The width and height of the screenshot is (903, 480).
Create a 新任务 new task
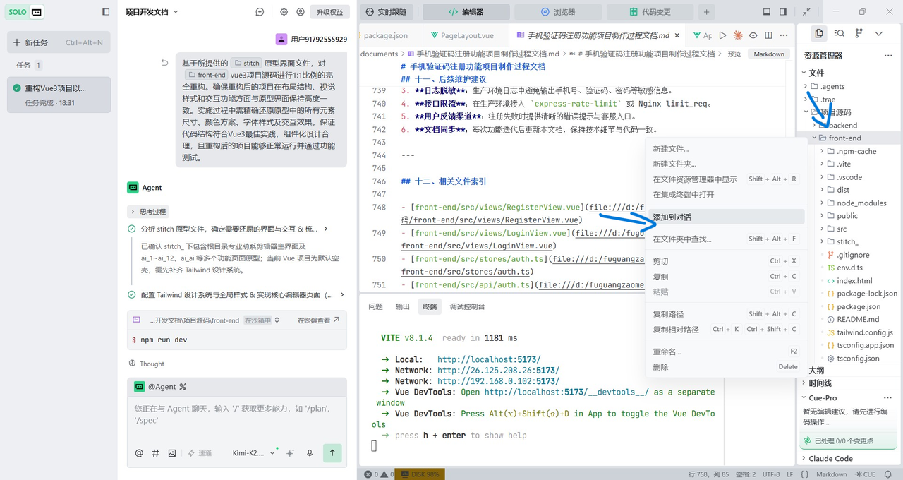tap(59, 42)
